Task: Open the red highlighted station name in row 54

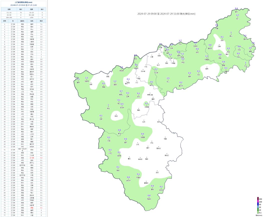Action: [32, 158]
